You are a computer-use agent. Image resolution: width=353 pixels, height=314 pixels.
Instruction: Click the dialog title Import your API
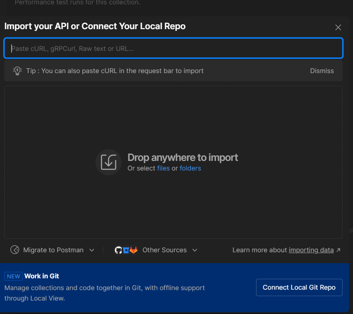[95, 26]
